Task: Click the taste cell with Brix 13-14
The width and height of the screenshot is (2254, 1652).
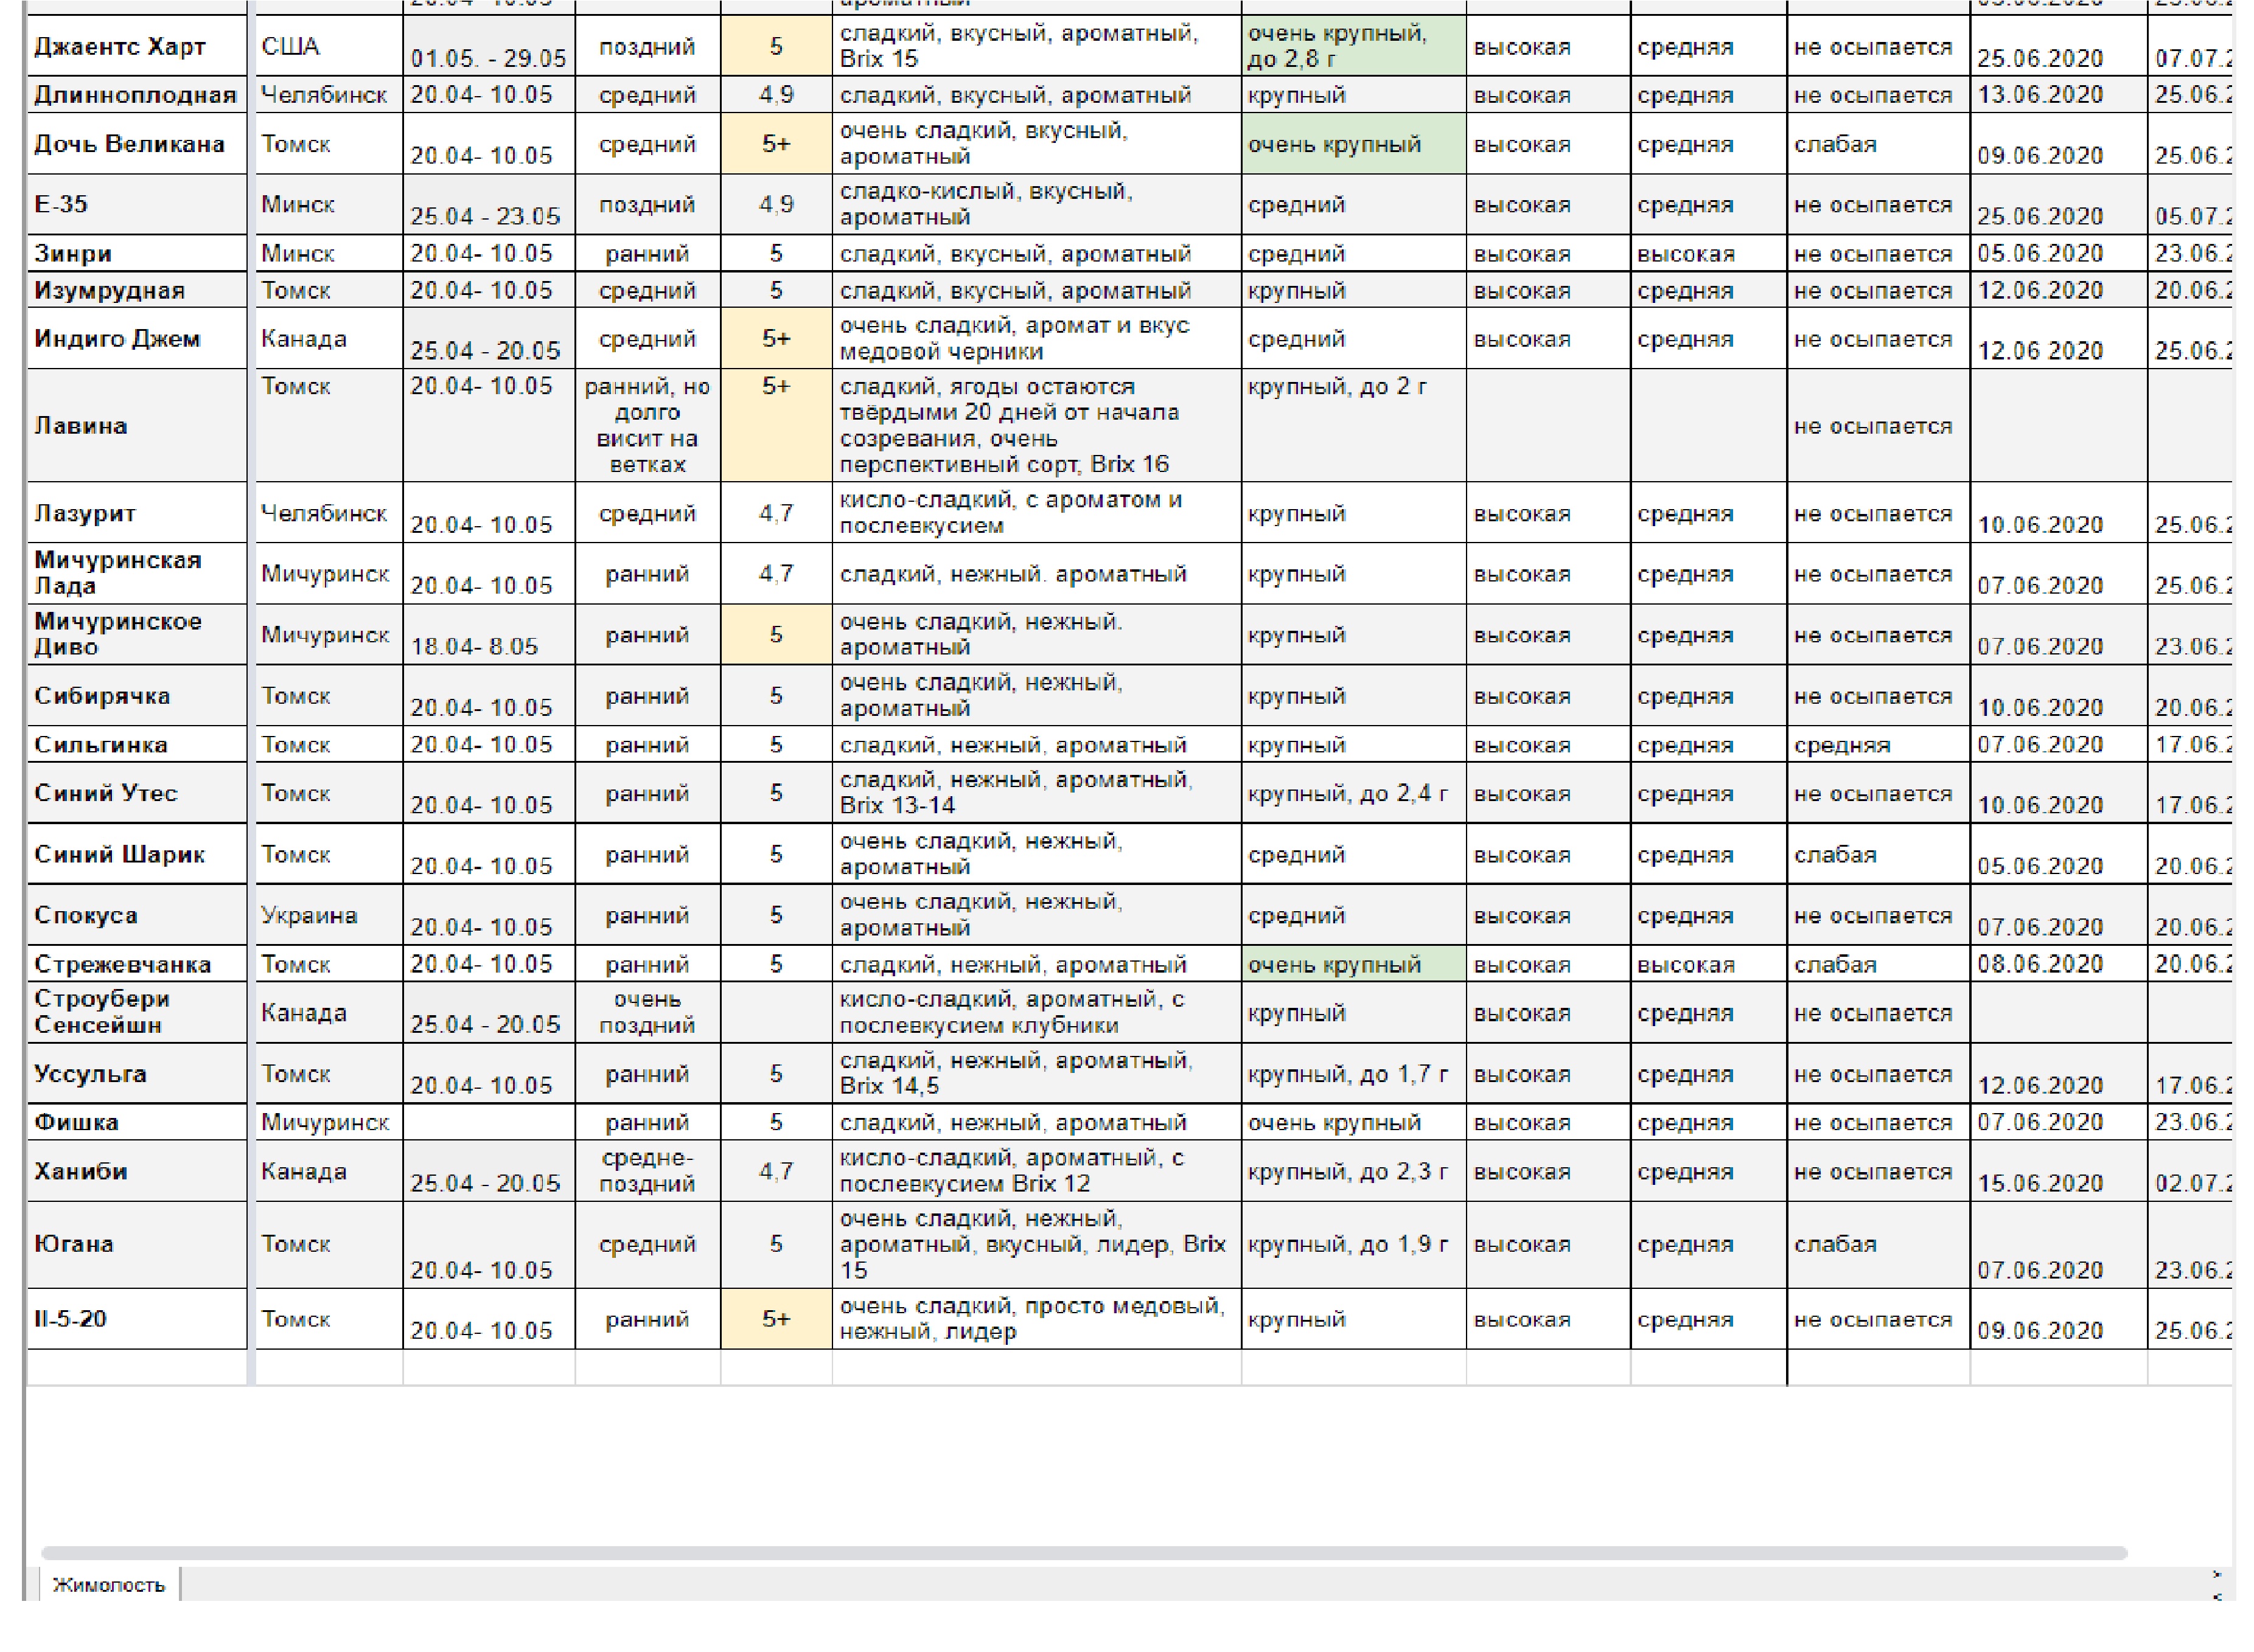Action: click(1036, 793)
